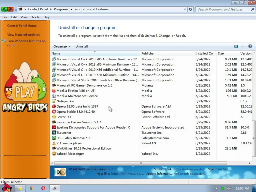Click the HxD icon in details pane

(60, 172)
